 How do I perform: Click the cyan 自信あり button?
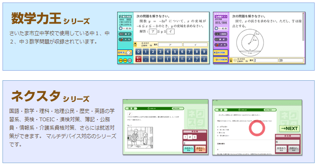(x=188, y=149)
